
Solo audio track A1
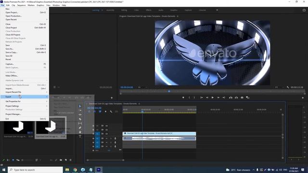tap(111, 138)
